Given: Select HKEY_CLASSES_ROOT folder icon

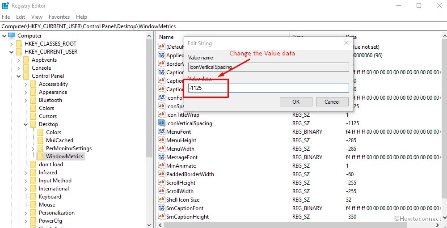Looking at the screenshot, I should pyautogui.click(x=19, y=44).
